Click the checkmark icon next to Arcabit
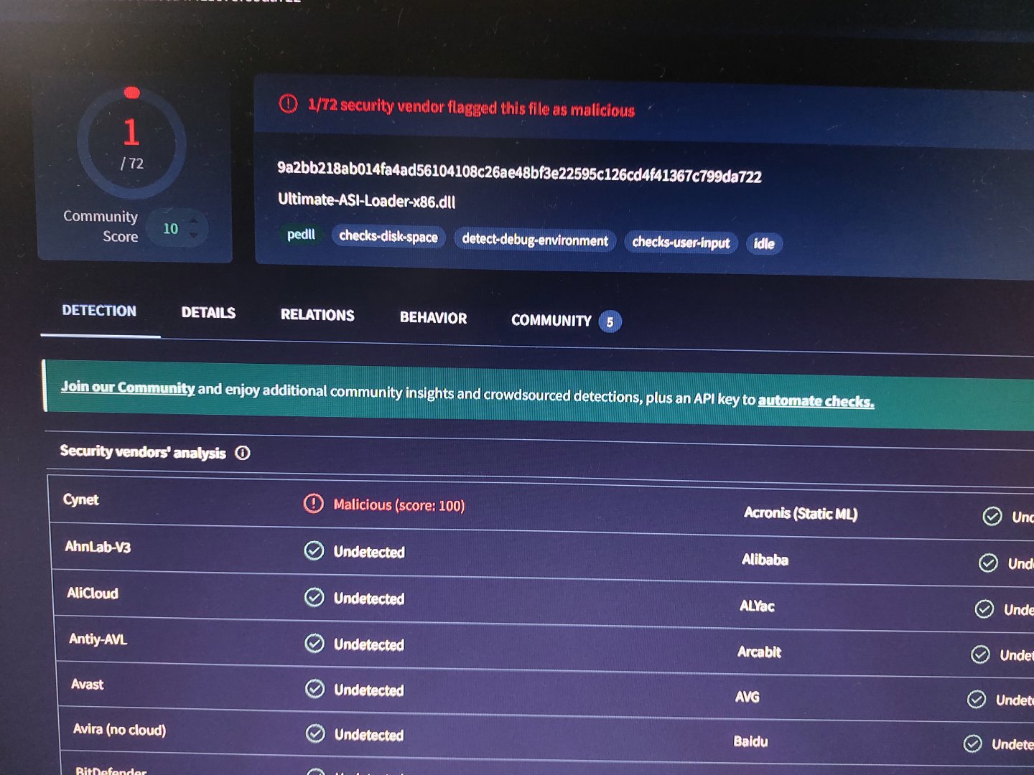The image size is (1034, 775). click(980, 654)
